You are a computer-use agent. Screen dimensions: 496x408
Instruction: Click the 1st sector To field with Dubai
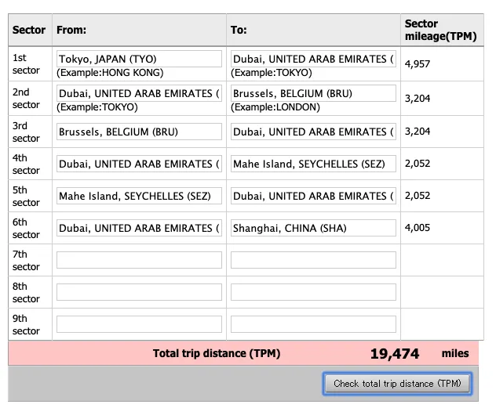coord(313,60)
